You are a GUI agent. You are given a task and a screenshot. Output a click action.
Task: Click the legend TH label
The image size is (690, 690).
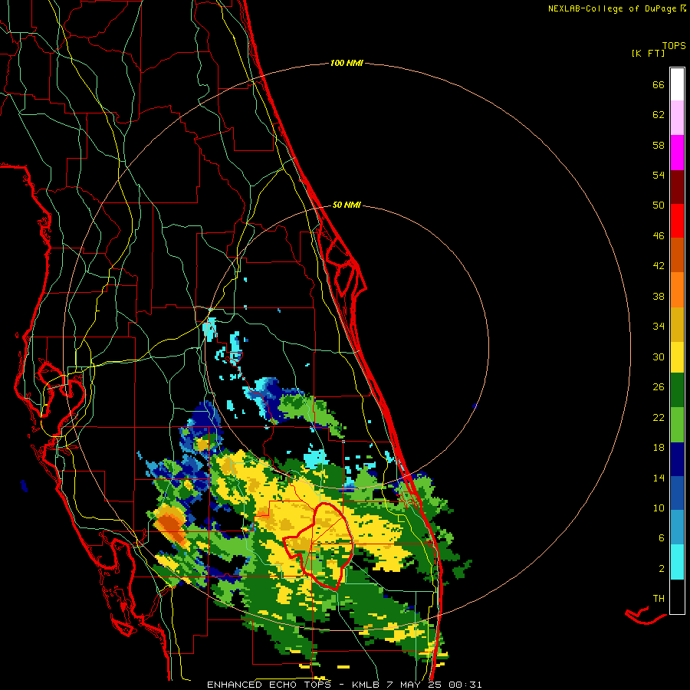coord(659,599)
